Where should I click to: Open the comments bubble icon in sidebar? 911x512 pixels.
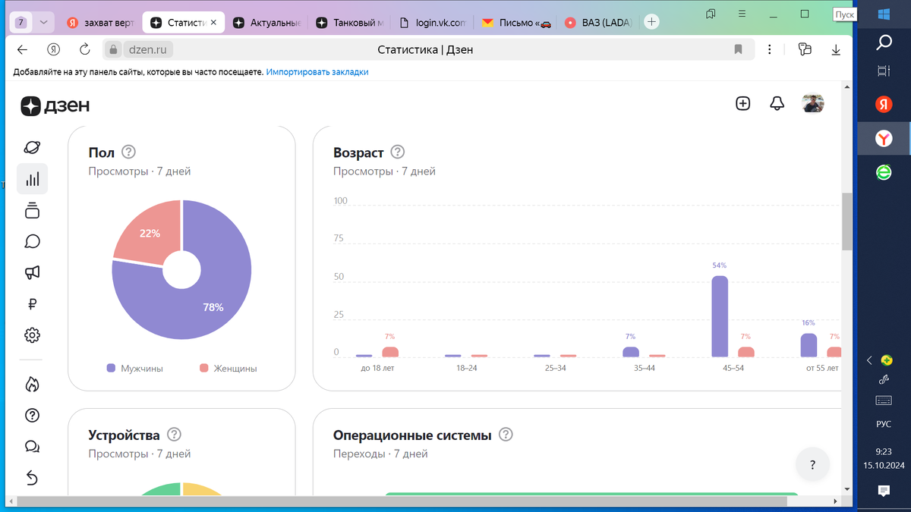tap(32, 241)
